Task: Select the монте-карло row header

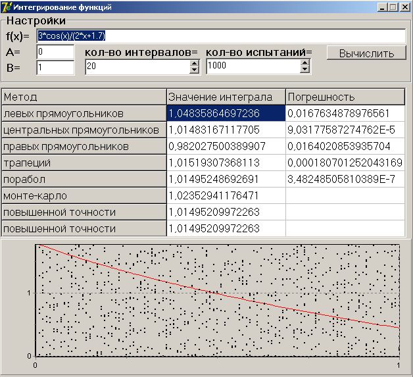Action: 84,196
